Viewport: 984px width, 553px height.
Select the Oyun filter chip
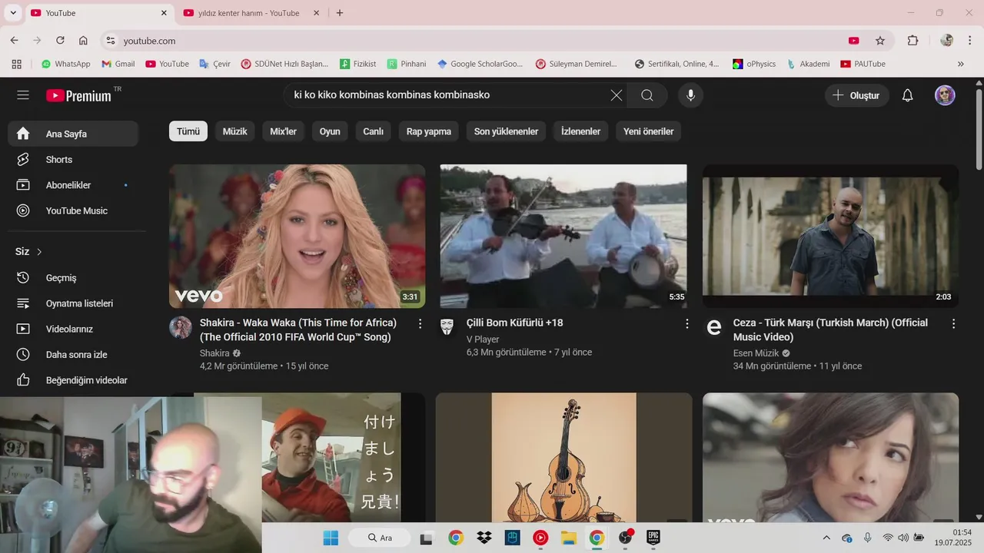pyautogui.click(x=330, y=131)
